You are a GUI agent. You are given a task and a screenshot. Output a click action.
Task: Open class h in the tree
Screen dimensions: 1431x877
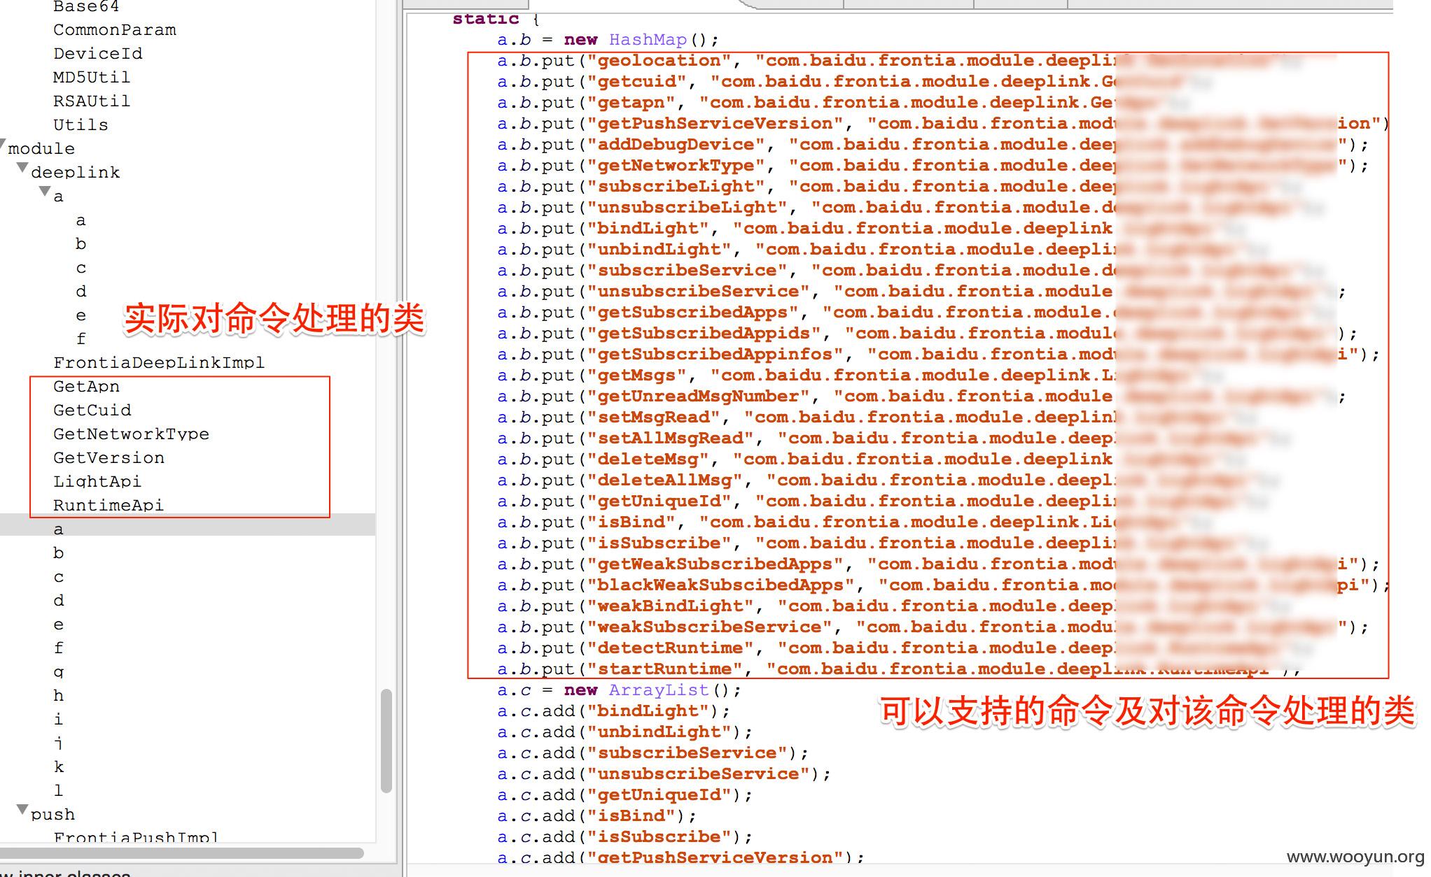[59, 696]
